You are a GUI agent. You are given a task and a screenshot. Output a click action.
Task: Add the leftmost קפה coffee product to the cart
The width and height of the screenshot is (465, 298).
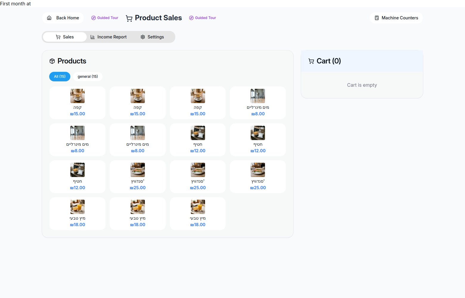tap(77, 103)
